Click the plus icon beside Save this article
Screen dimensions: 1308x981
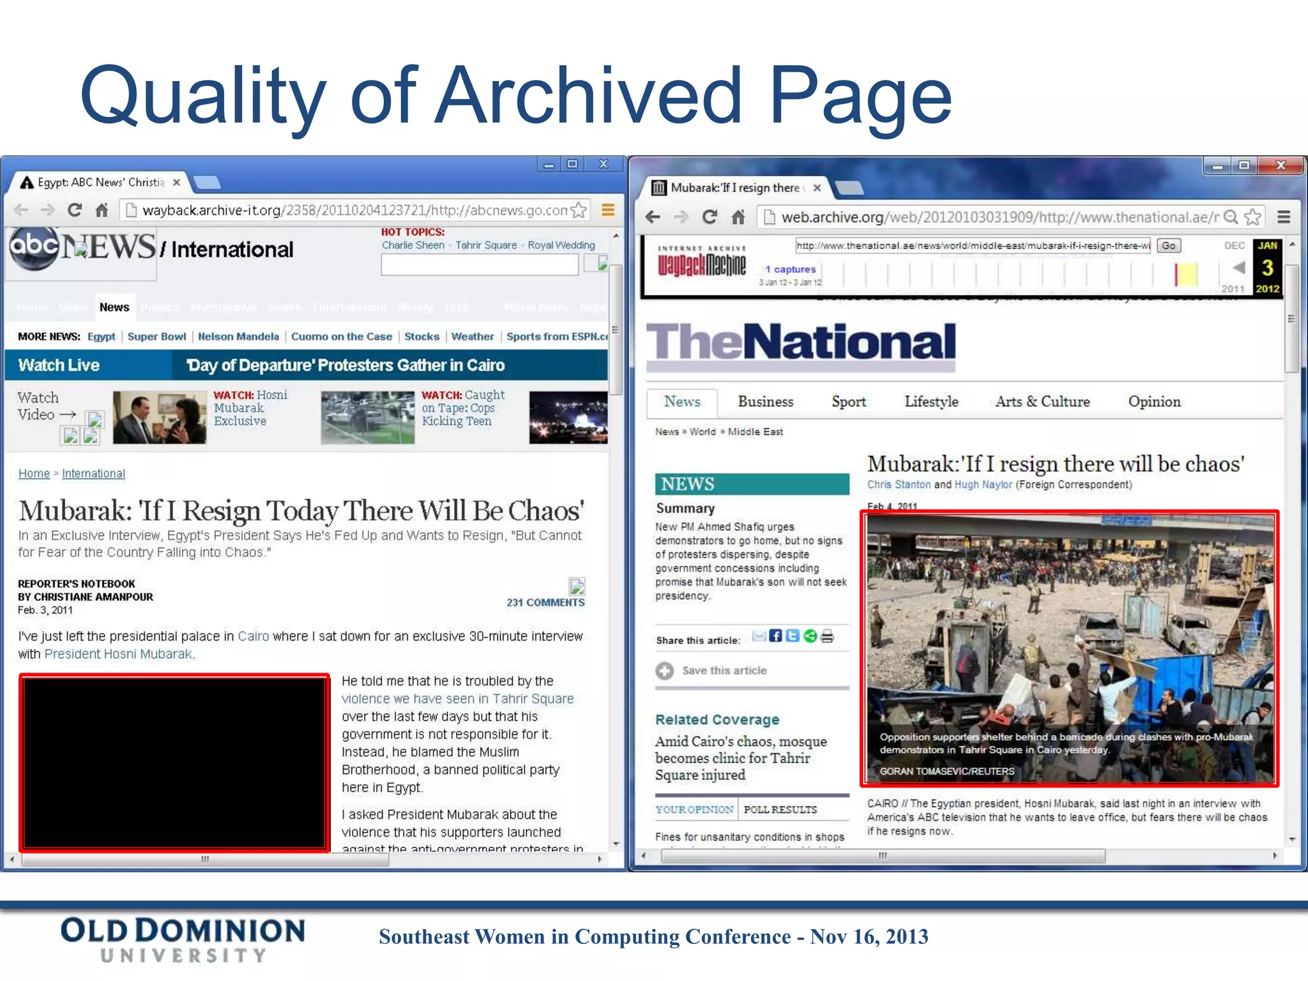(665, 671)
